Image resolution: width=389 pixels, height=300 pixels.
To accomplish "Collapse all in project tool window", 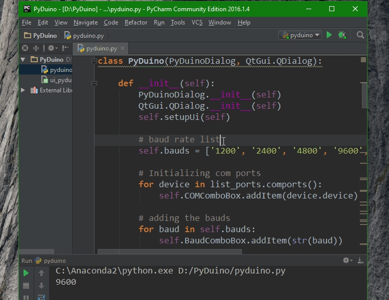I will [x=36, y=48].
